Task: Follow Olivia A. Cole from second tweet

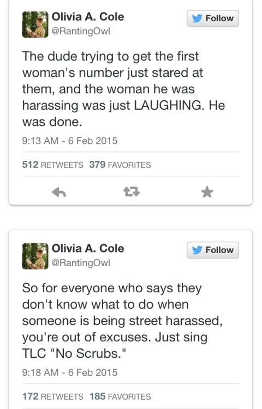Action: (213, 250)
